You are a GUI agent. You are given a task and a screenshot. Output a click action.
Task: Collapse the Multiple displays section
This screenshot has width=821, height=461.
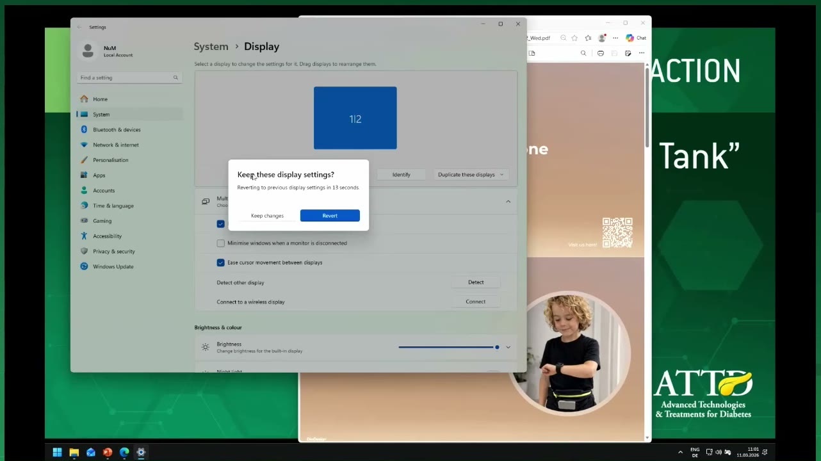(x=508, y=202)
